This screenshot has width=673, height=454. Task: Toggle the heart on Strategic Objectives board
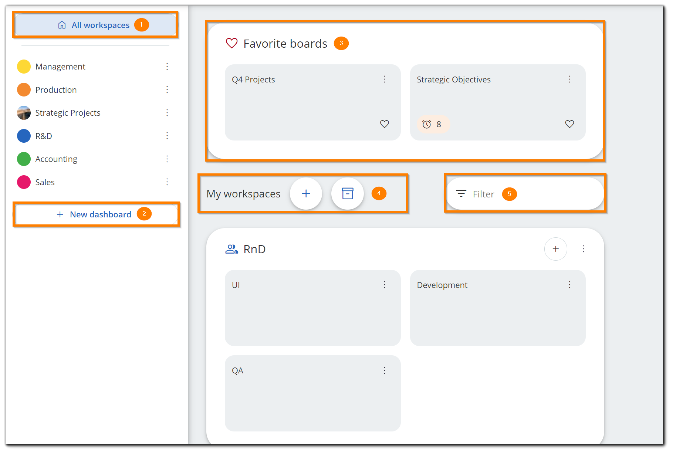pos(569,124)
